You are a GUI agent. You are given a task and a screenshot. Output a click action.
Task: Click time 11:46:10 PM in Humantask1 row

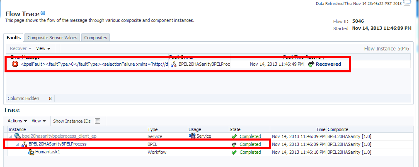click(x=298, y=153)
